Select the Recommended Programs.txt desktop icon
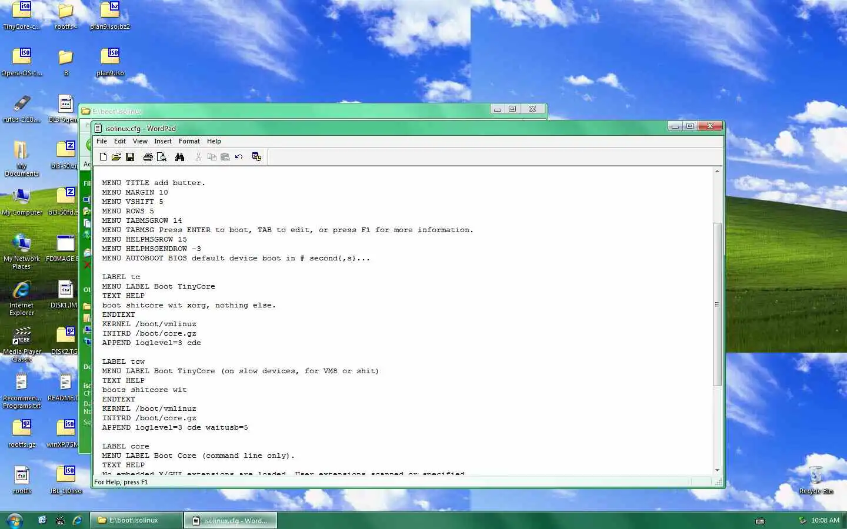Screen dimensions: 847x529 click(22, 391)
